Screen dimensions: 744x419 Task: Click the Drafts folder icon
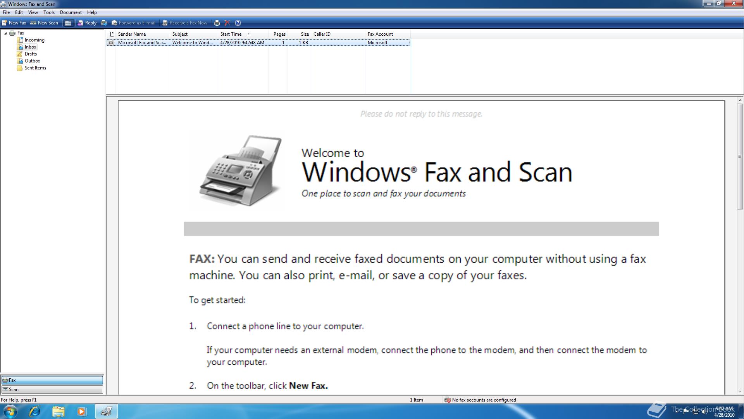(20, 54)
